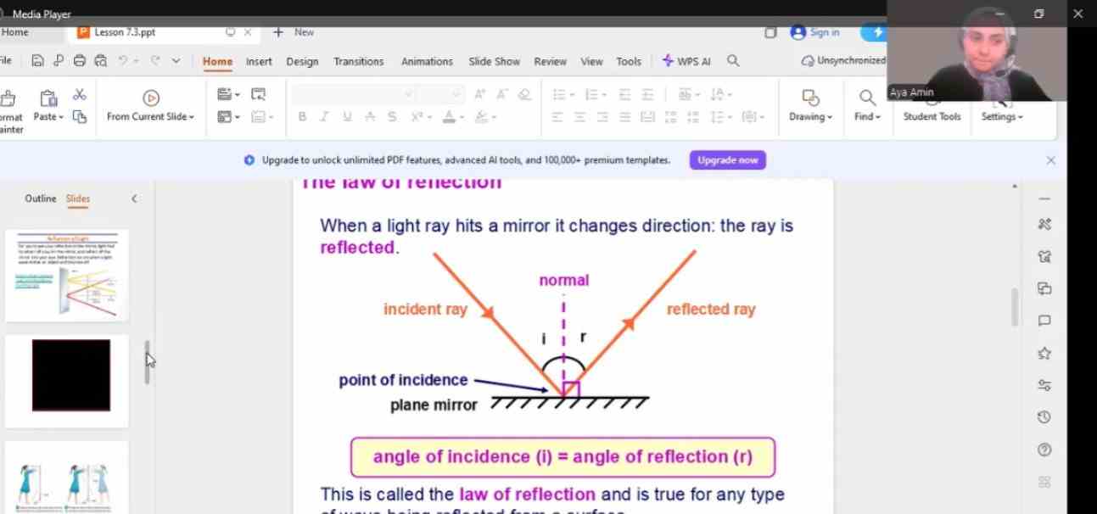The image size is (1097, 514).
Task: Select the black slide thumbnail
Action: click(71, 375)
